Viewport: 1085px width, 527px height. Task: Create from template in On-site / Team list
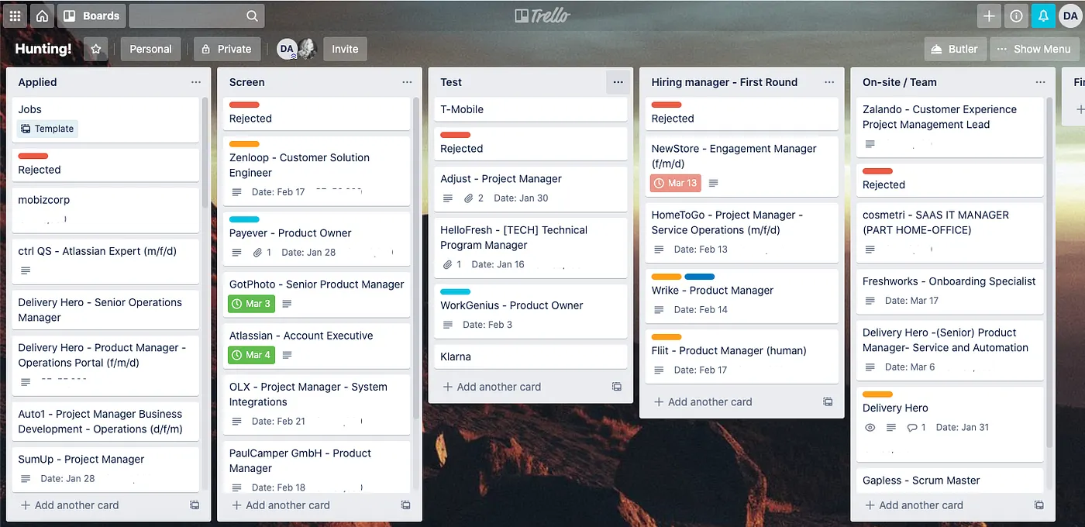tap(1038, 505)
